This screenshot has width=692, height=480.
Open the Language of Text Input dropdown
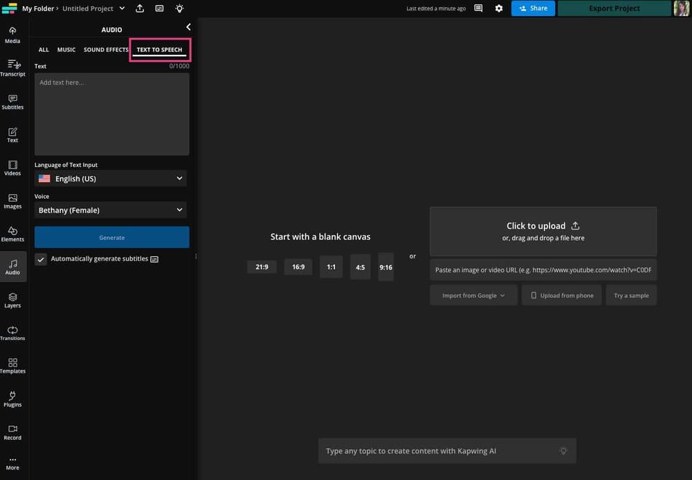(x=111, y=178)
